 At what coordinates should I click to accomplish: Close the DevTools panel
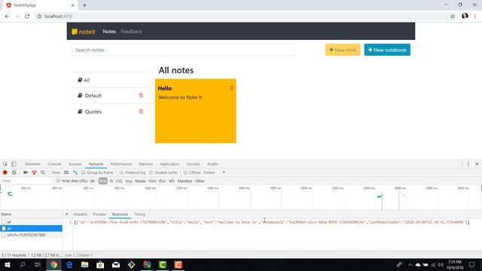(x=477, y=164)
